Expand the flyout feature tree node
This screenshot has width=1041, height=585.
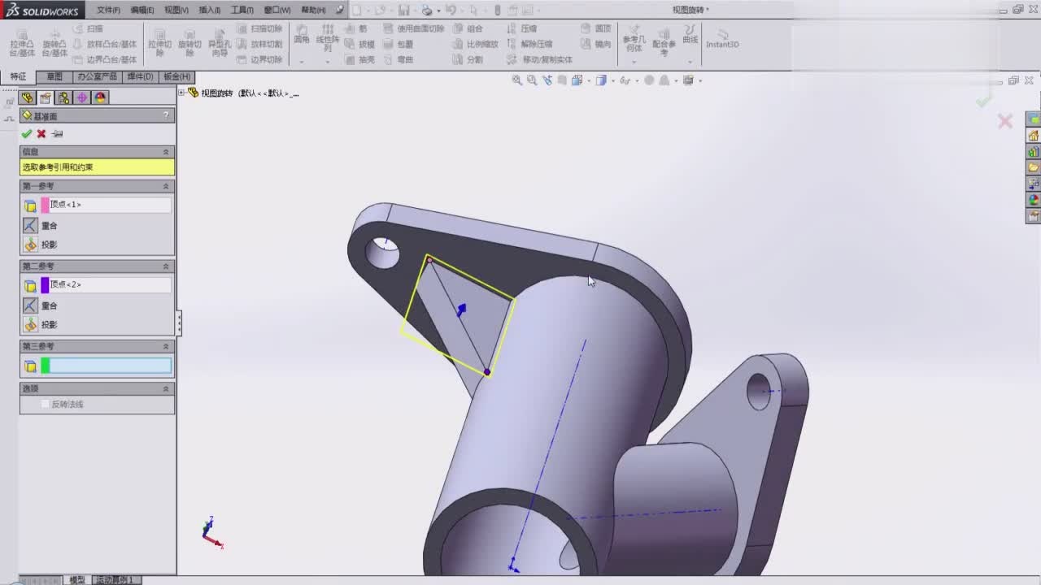pyautogui.click(x=181, y=93)
